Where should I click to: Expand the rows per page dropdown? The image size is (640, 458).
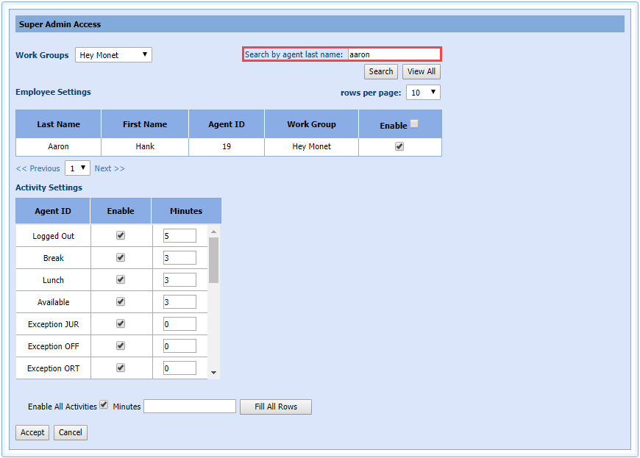423,93
